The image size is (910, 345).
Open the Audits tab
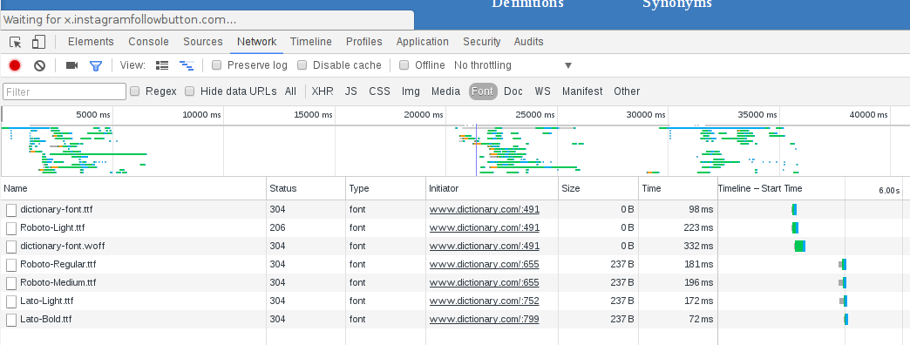coord(529,42)
